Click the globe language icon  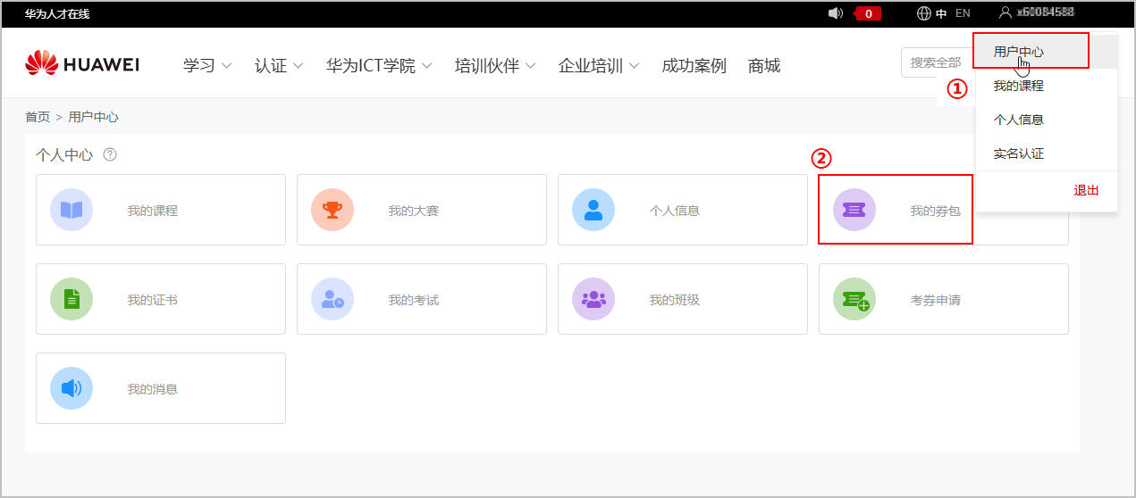924,13
